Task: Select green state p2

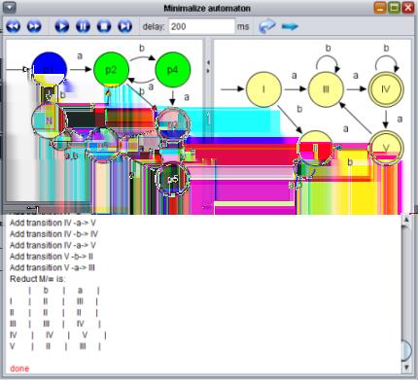Action: [x=111, y=70]
